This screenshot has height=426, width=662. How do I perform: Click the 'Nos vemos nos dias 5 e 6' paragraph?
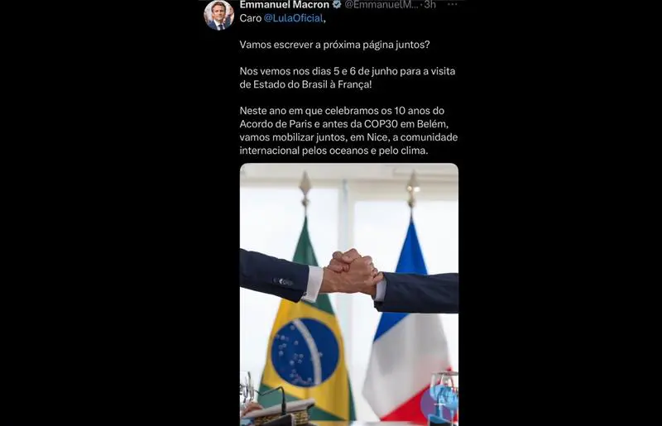click(x=348, y=78)
